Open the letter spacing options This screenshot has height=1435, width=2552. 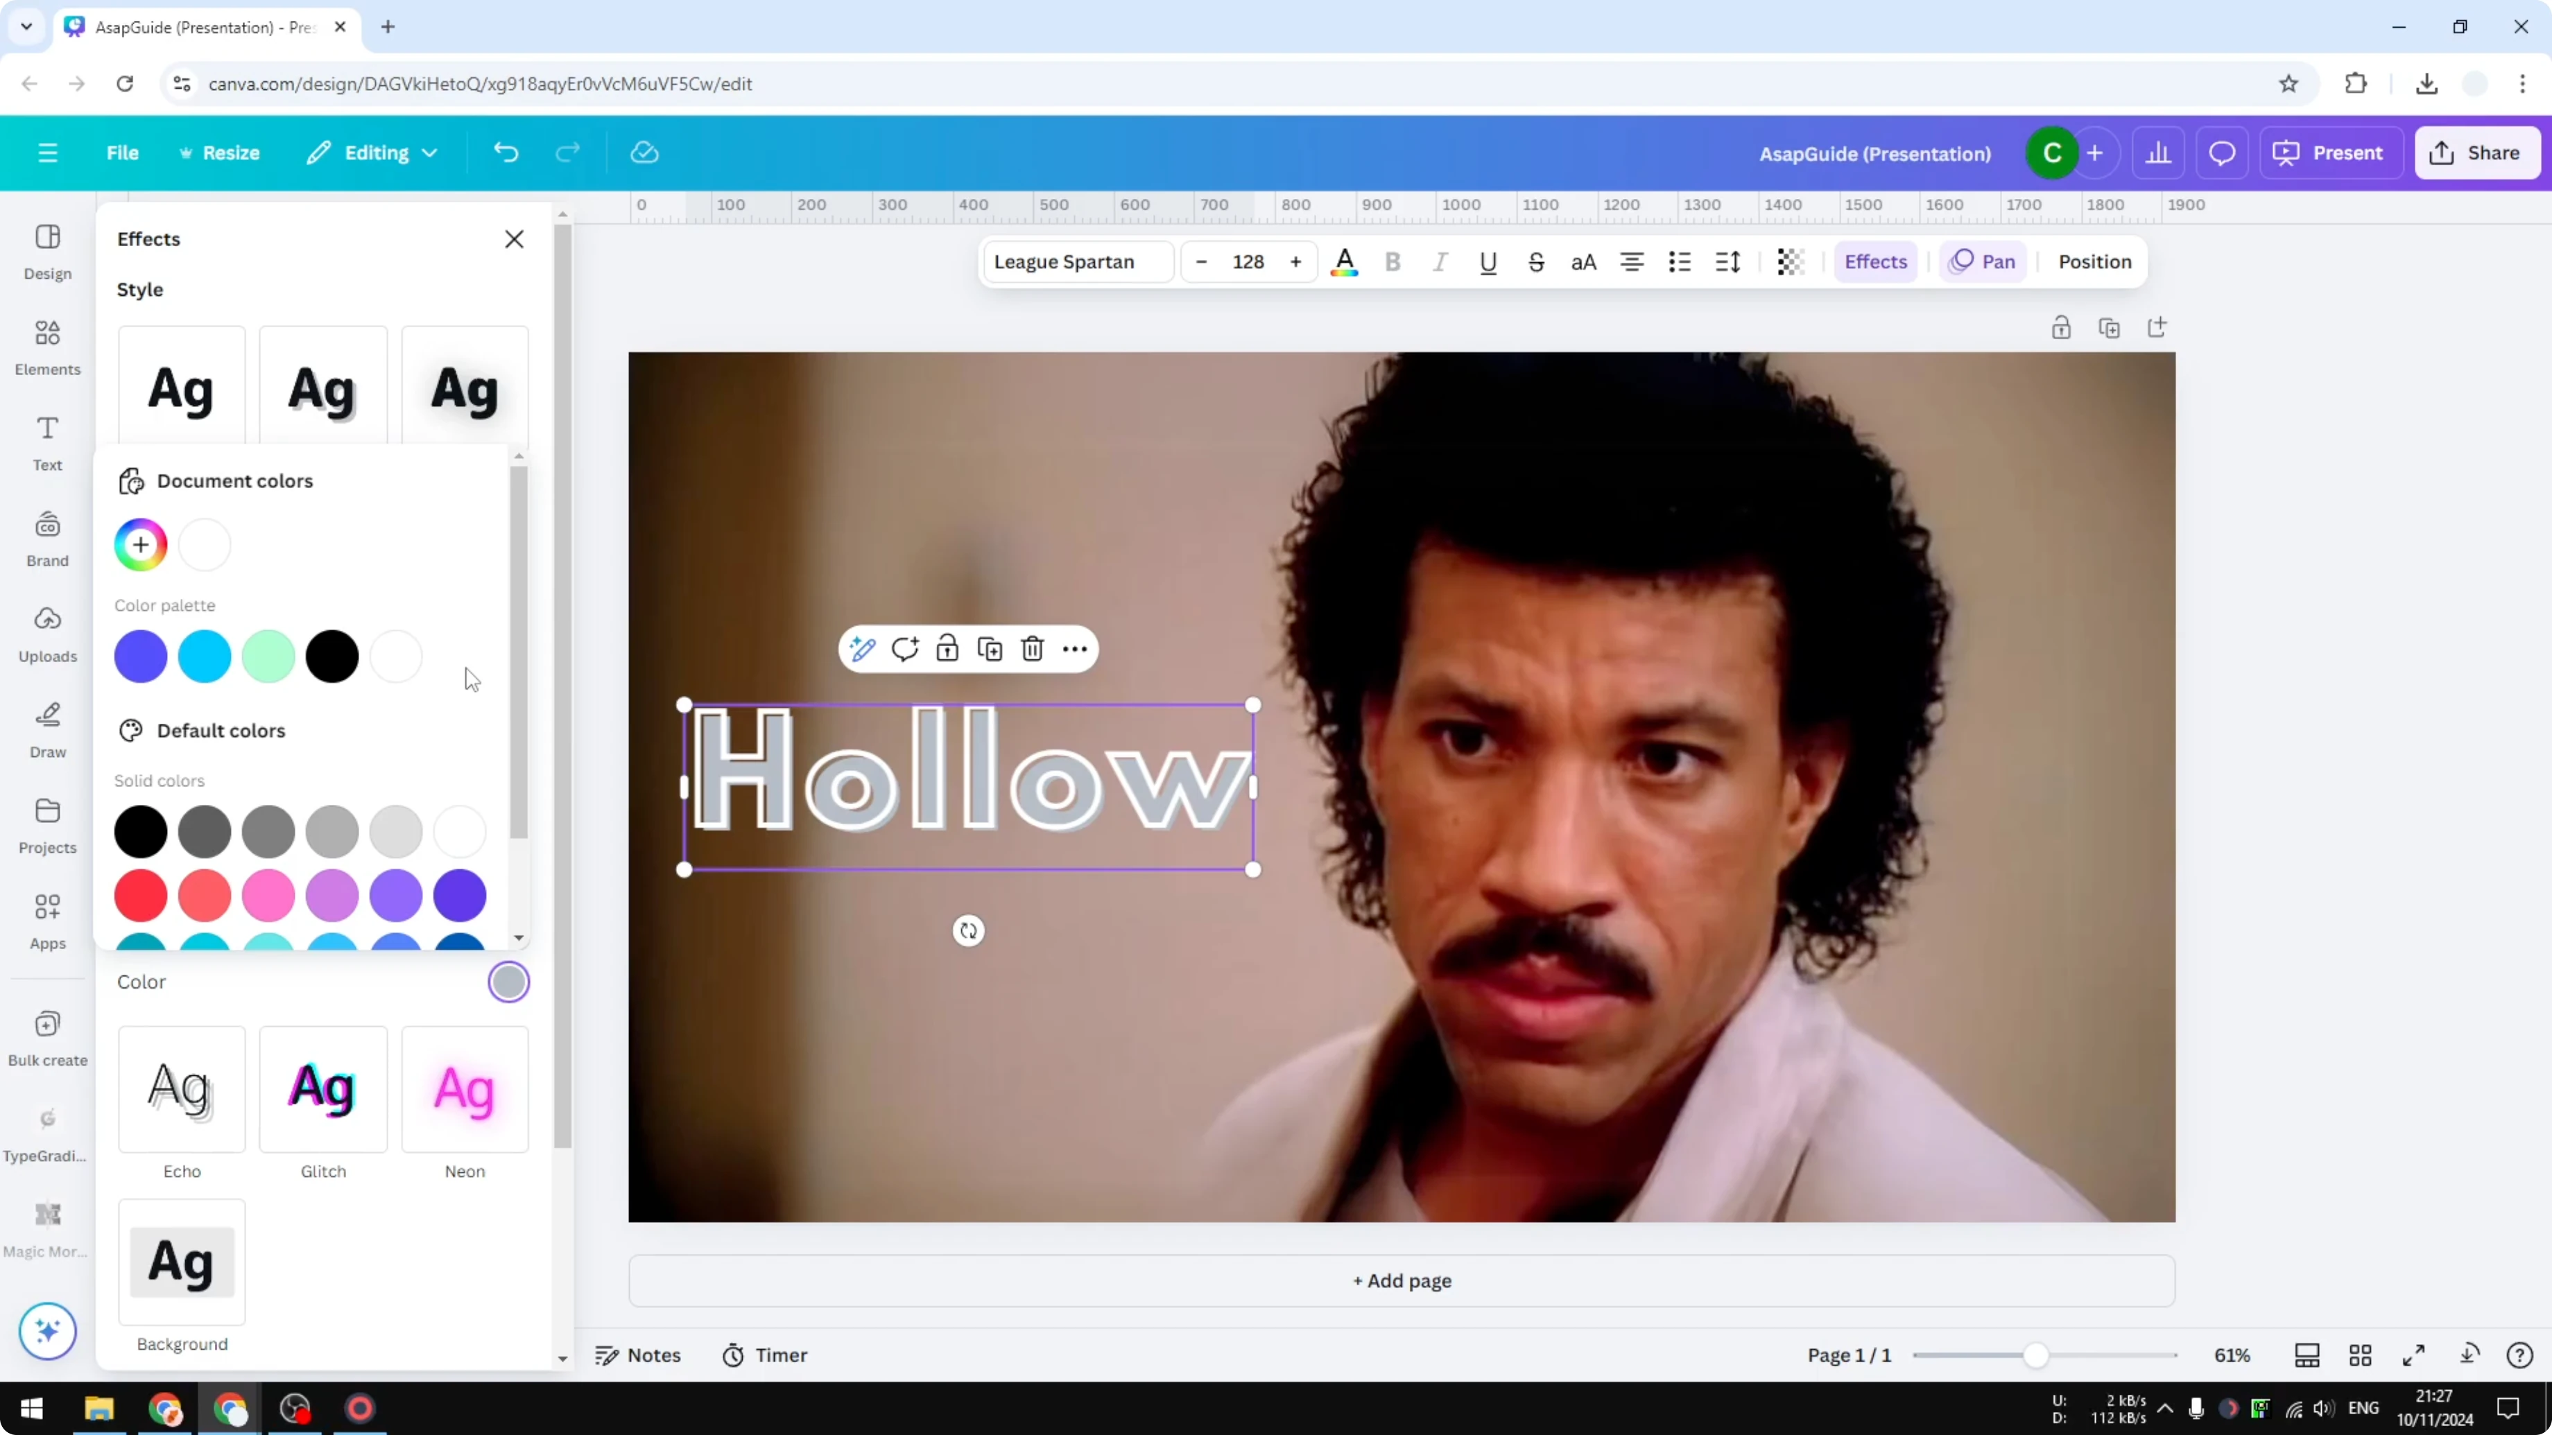pyautogui.click(x=1727, y=261)
